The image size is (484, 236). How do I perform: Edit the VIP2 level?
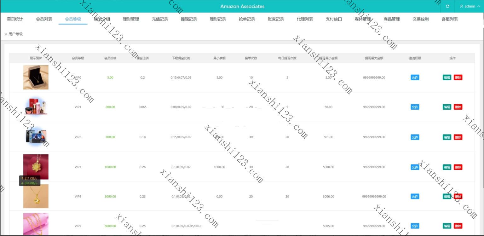(x=447, y=137)
